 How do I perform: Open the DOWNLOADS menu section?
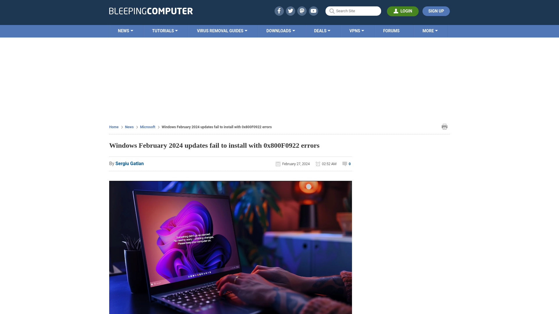point(281,31)
